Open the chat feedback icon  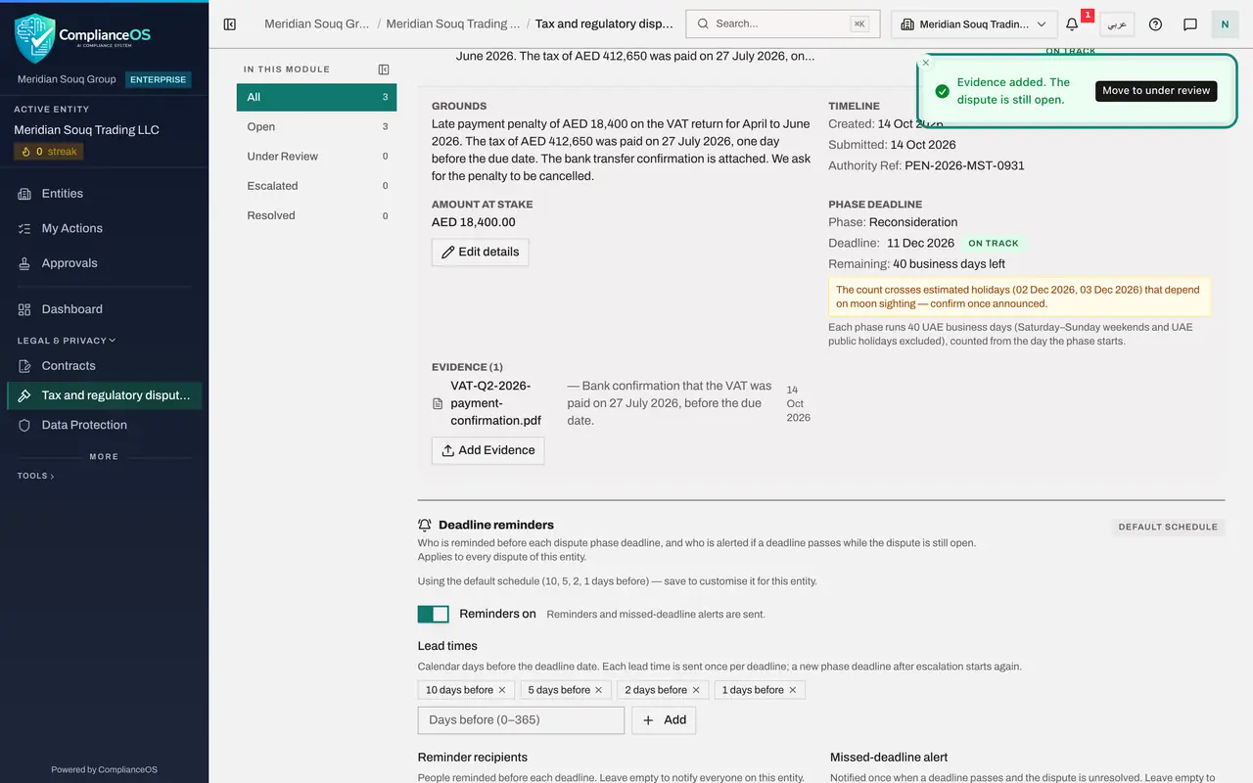coord(1190,24)
